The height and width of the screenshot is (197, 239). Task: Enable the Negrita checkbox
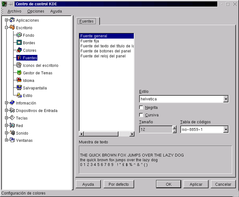tap(141, 108)
